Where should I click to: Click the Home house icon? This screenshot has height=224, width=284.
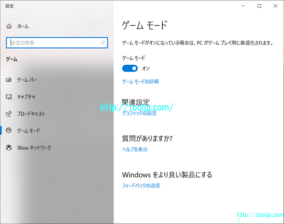[x=9, y=26]
